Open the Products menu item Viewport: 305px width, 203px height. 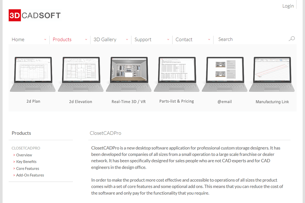tap(62, 40)
